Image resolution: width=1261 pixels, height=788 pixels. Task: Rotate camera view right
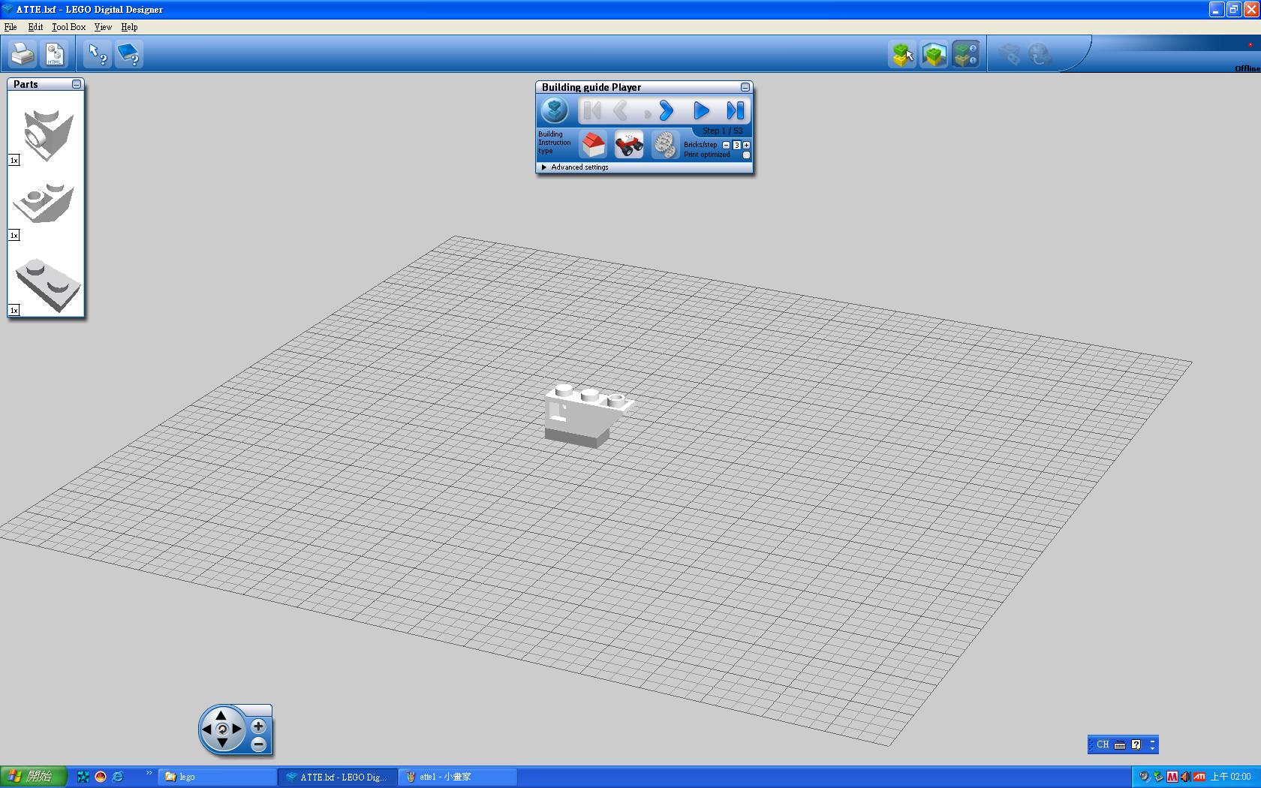coord(236,729)
